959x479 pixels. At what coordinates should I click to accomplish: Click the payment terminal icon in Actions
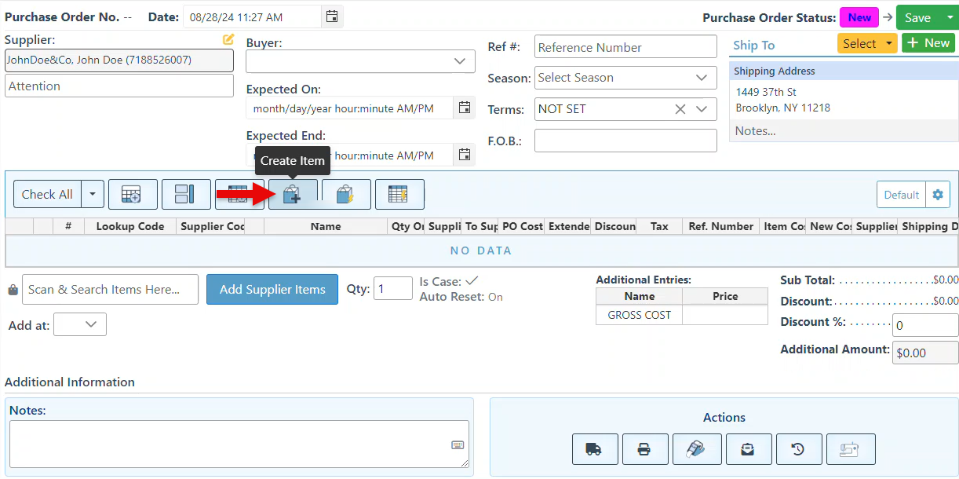(x=695, y=449)
